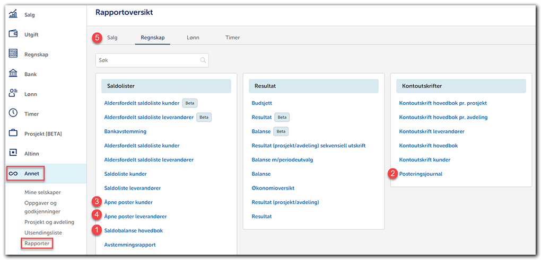Image resolution: width=541 pixels, height=260 pixels.
Task: Switch to the Salg reports tab
Action: pyautogui.click(x=112, y=38)
